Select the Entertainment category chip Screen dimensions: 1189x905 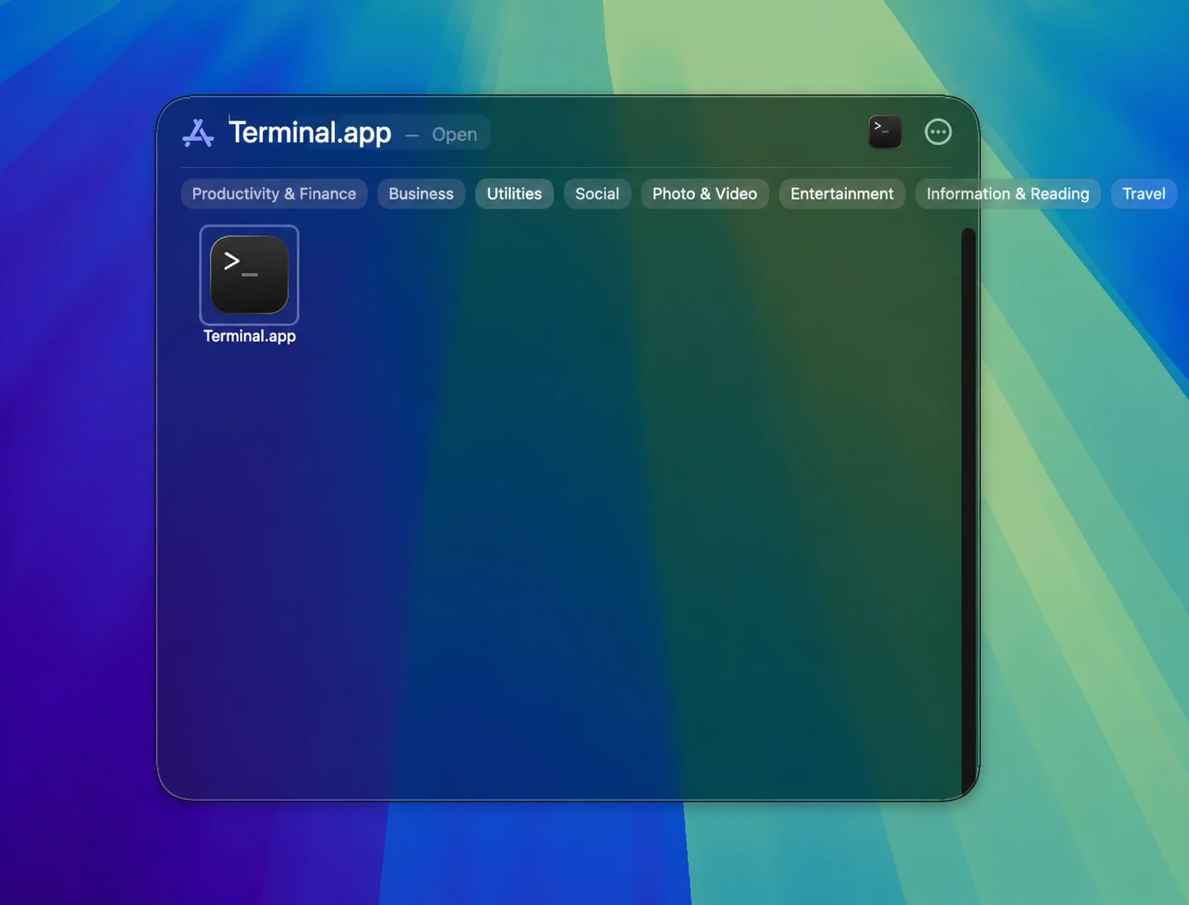(841, 194)
